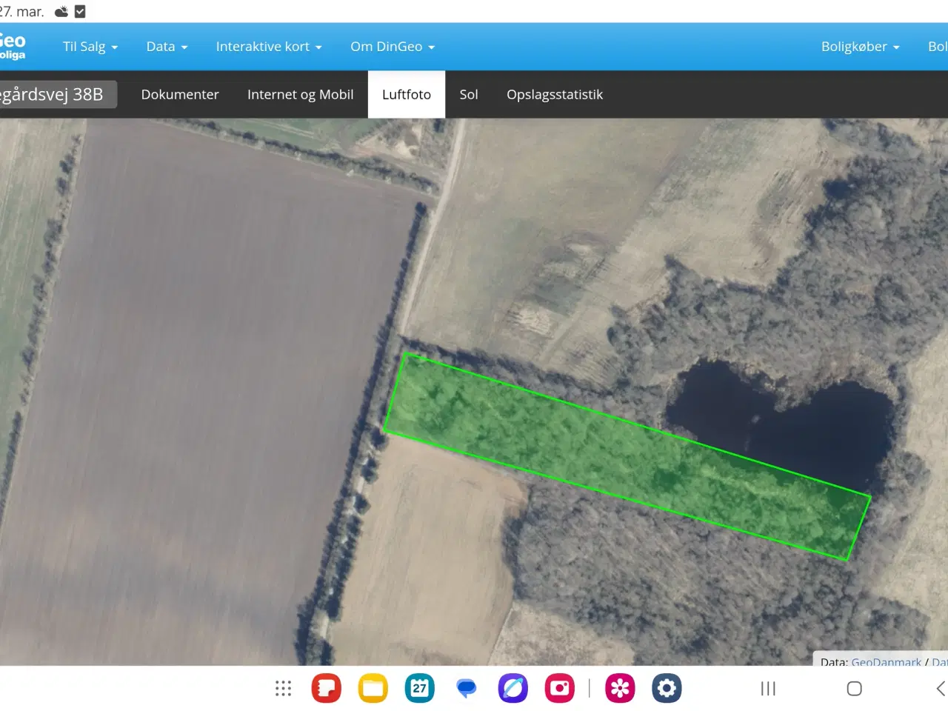Open the Interaktive kort dropdown
The width and height of the screenshot is (948, 711).
[x=268, y=47]
